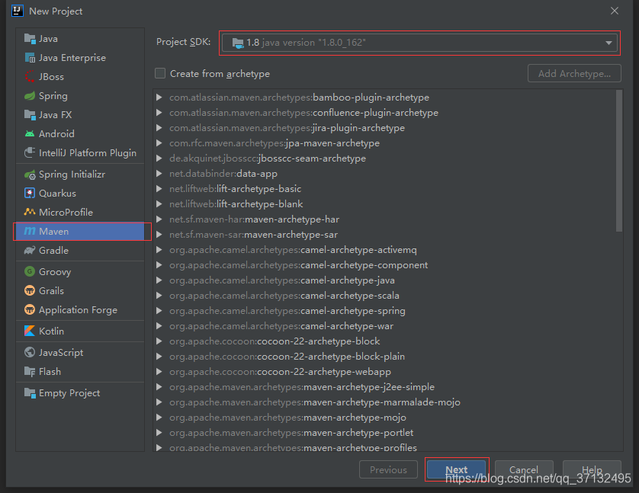This screenshot has width=639, height=493.
Task: Select the Maven category label
Action: point(53,231)
